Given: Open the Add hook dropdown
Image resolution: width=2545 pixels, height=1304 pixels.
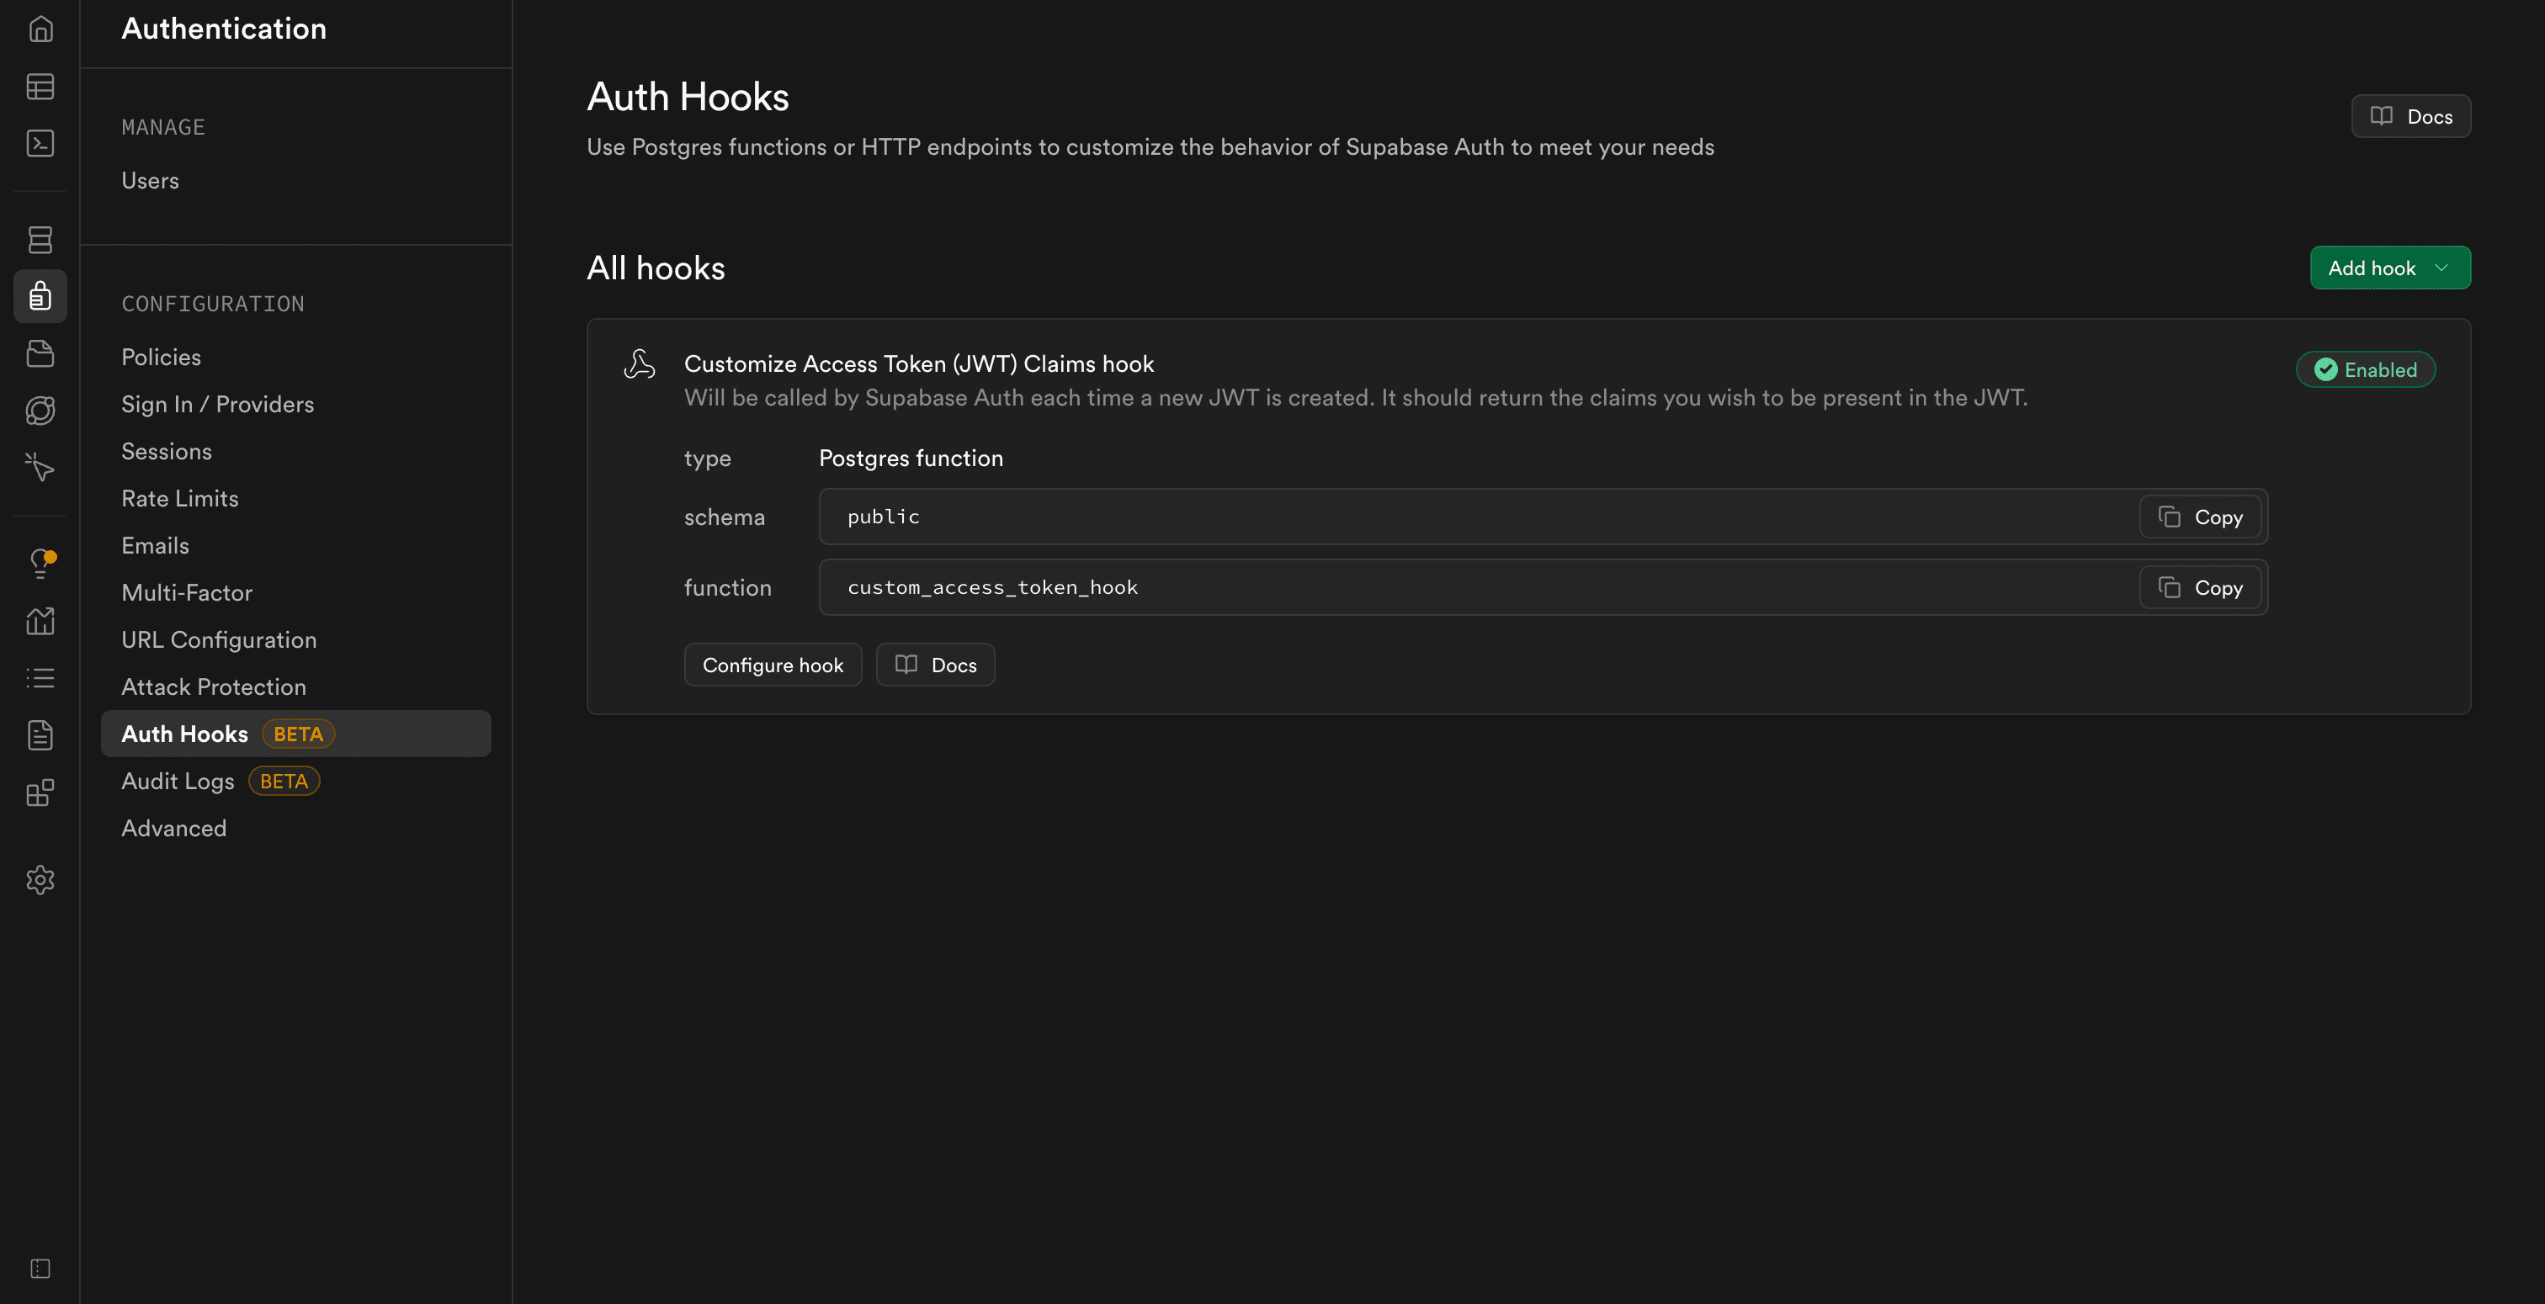Looking at the screenshot, I should coord(2390,268).
